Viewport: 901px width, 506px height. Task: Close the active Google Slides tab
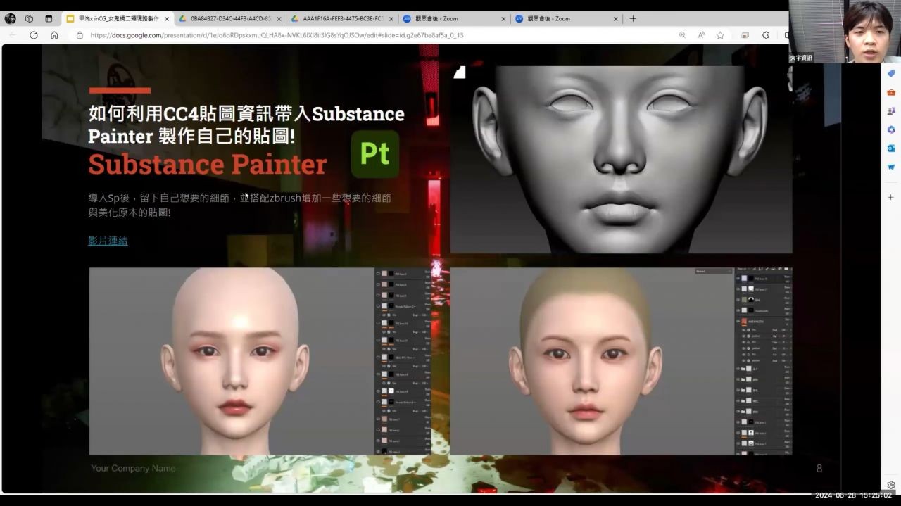click(167, 19)
